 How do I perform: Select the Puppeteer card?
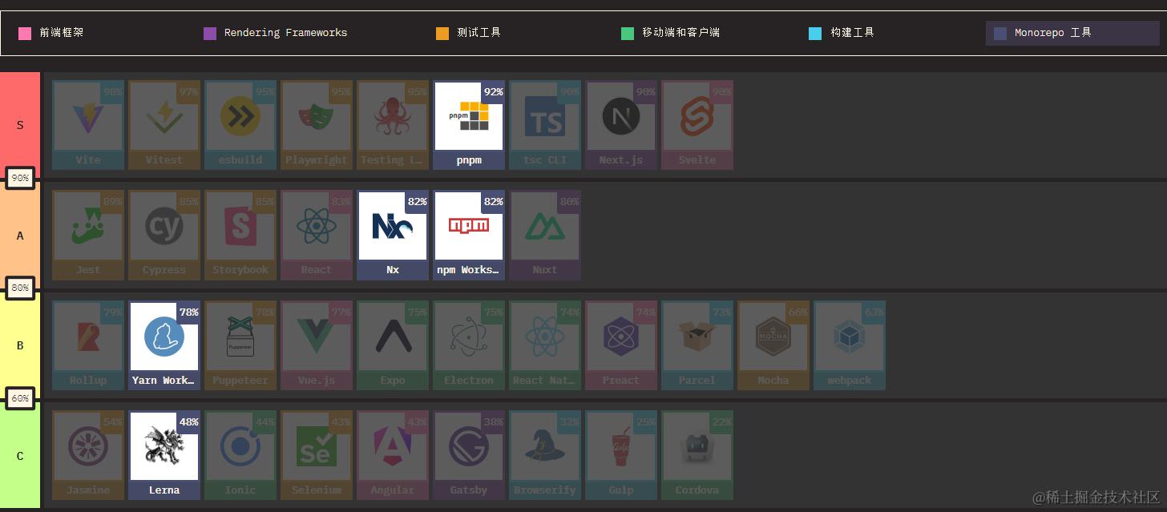(240, 345)
